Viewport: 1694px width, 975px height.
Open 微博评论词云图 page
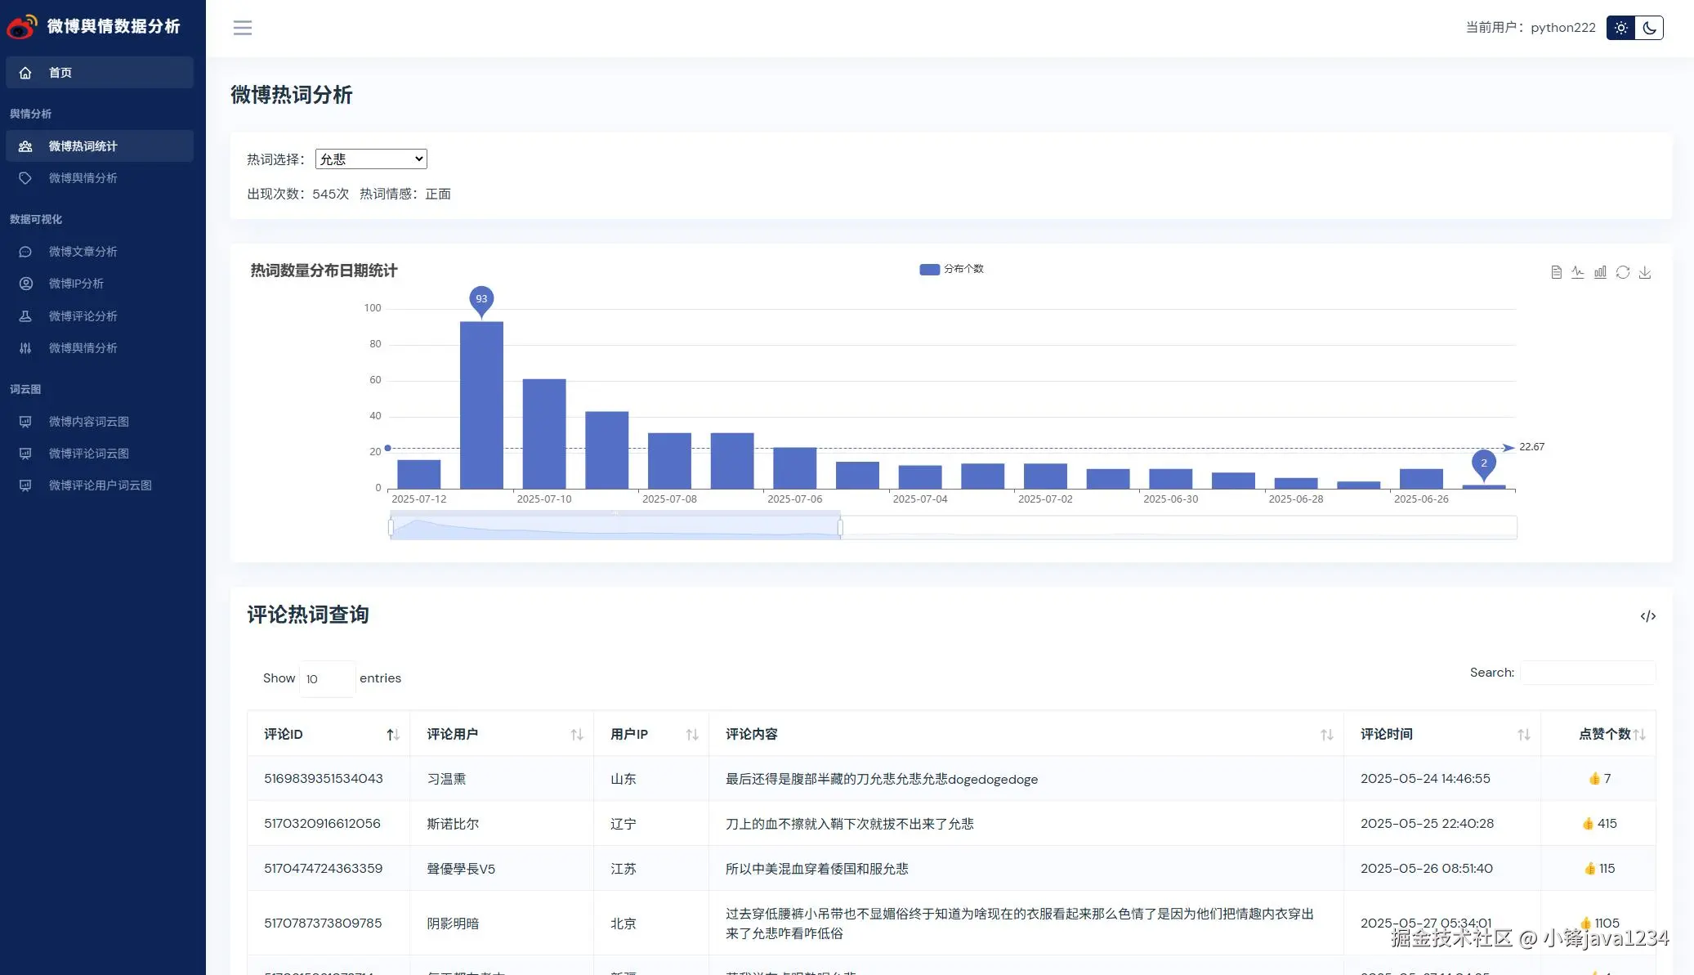coord(88,454)
